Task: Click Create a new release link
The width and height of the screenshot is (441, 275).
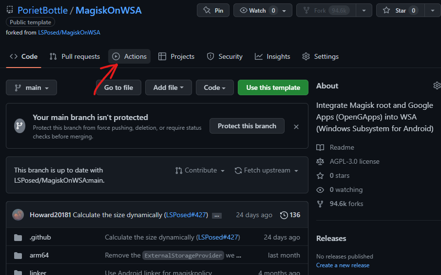Action: point(343,265)
